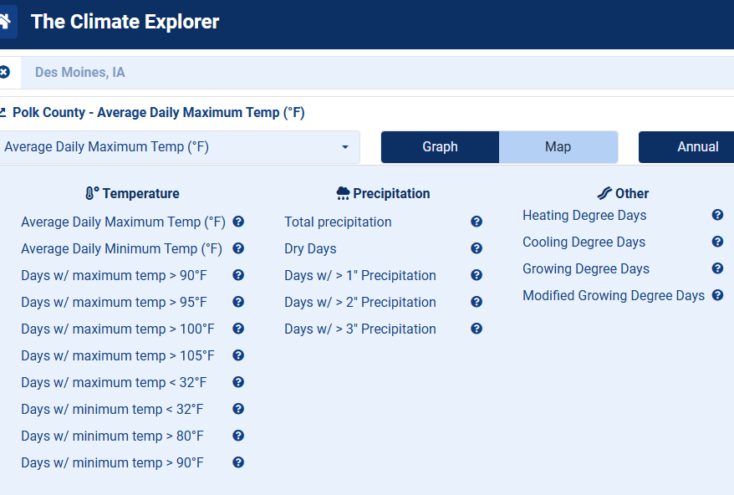Open the Average Daily Maximum Temp dropdown
The height and width of the screenshot is (495, 734).
pyautogui.click(x=177, y=147)
